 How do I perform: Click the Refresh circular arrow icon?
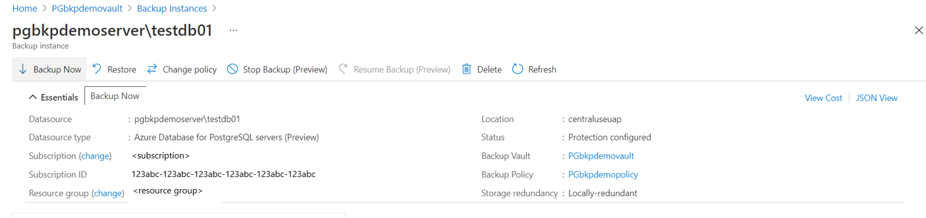[517, 69]
